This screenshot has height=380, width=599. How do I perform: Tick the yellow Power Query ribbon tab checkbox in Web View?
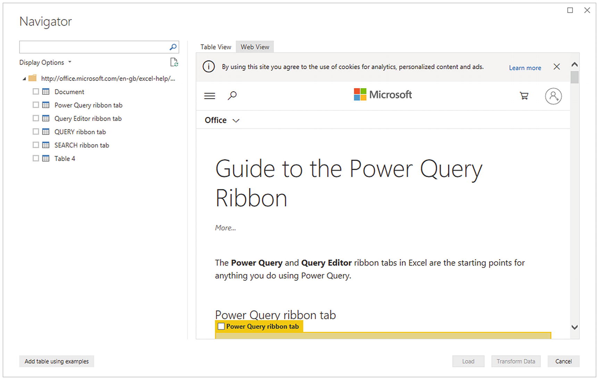(221, 326)
